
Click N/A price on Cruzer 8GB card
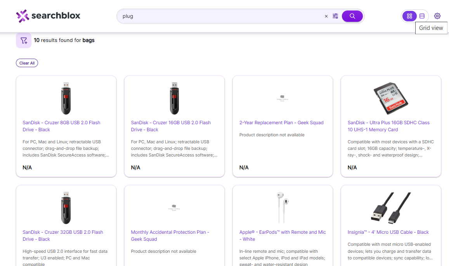coord(27,168)
